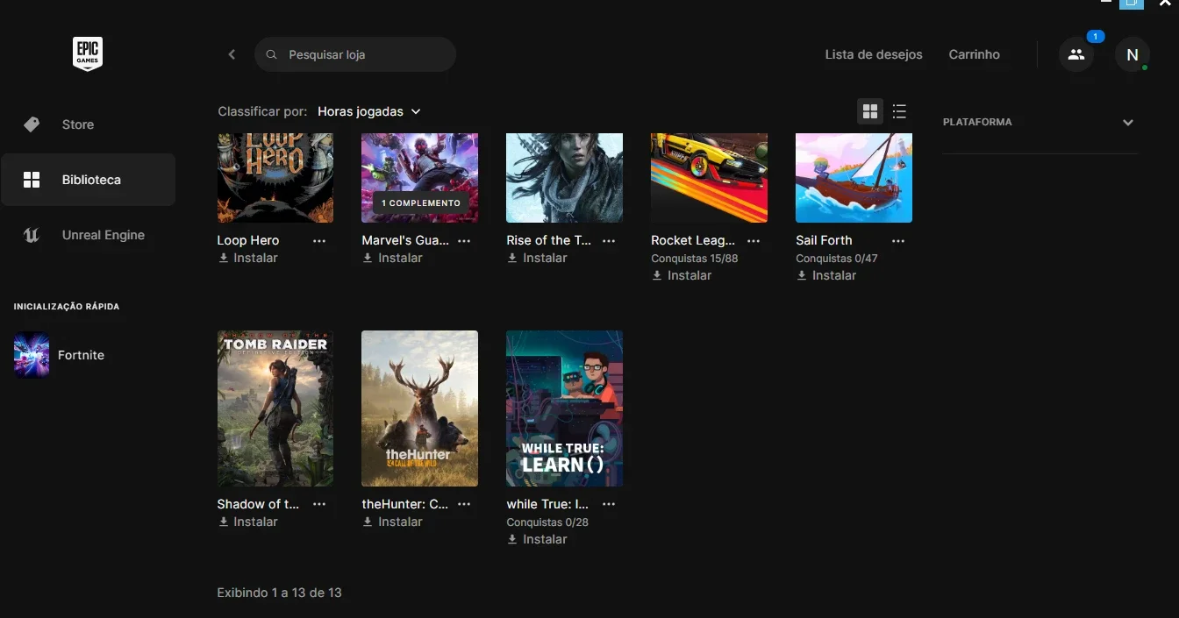Click the Fortnite quick launch label

(81, 355)
